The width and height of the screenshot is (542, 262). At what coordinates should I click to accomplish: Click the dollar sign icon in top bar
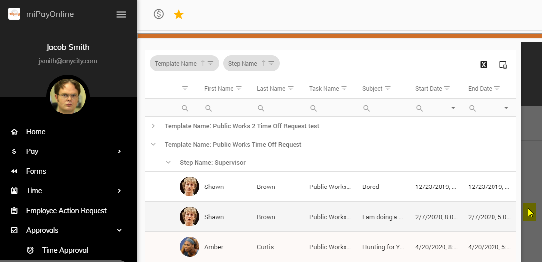[x=159, y=14]
